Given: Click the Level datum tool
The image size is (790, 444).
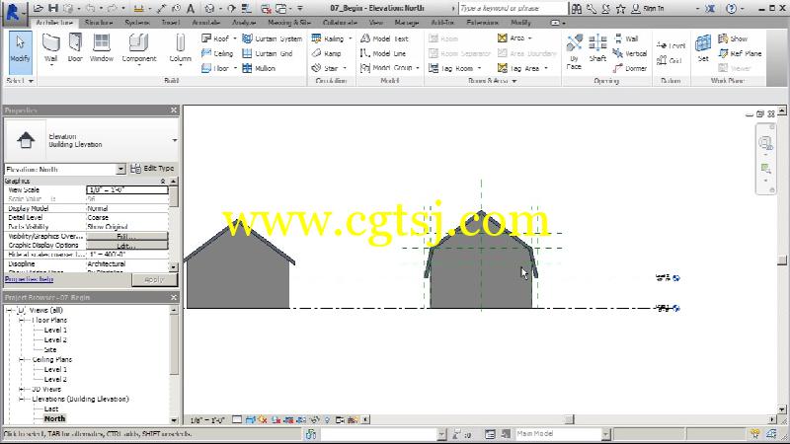Looking at the screenshot, I should pyautogui.click(x=671, y=45).
